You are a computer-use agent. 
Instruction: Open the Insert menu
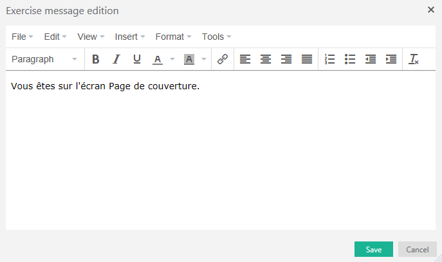click(x=130, y=37)
